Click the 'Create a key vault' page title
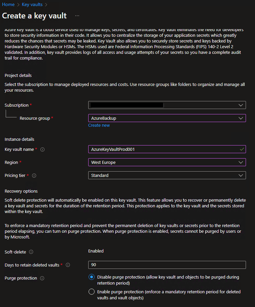255x307 pixels. tap(34, 16)
